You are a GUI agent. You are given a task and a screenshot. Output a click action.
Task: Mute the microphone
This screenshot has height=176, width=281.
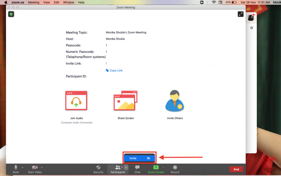(x=16, y=169)
